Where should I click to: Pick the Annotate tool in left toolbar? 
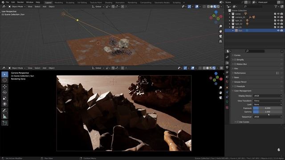[5, 111]
